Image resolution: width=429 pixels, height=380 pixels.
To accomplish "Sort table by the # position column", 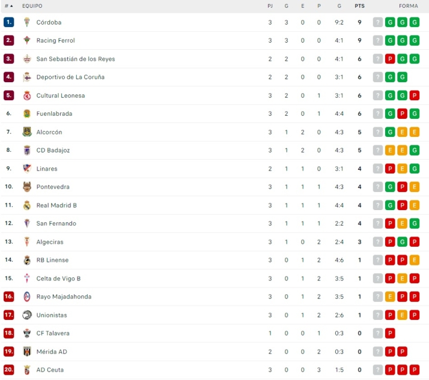I will tap(8, 6).
